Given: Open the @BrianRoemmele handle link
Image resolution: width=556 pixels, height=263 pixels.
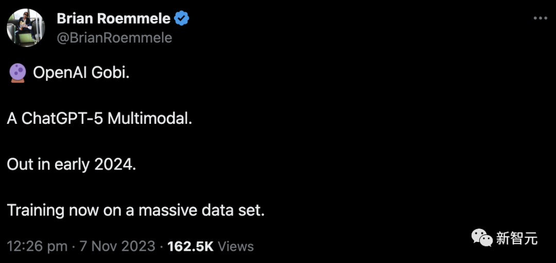Looking at the screenshot, I should coord(114,38).
